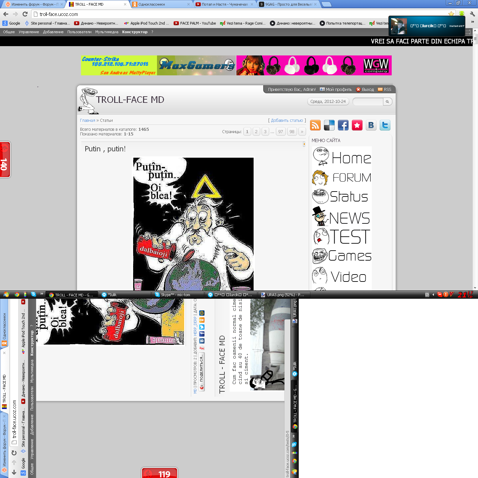This screenshot has width=478, height=478.
Task: Open the Конструктор admin menu
Action: 135,32
